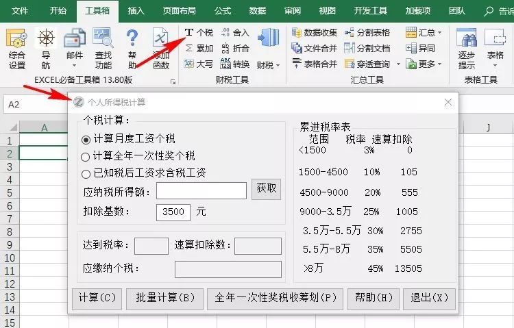Click 全年一次性奖税收筹划(P) button

click(276, 299)
